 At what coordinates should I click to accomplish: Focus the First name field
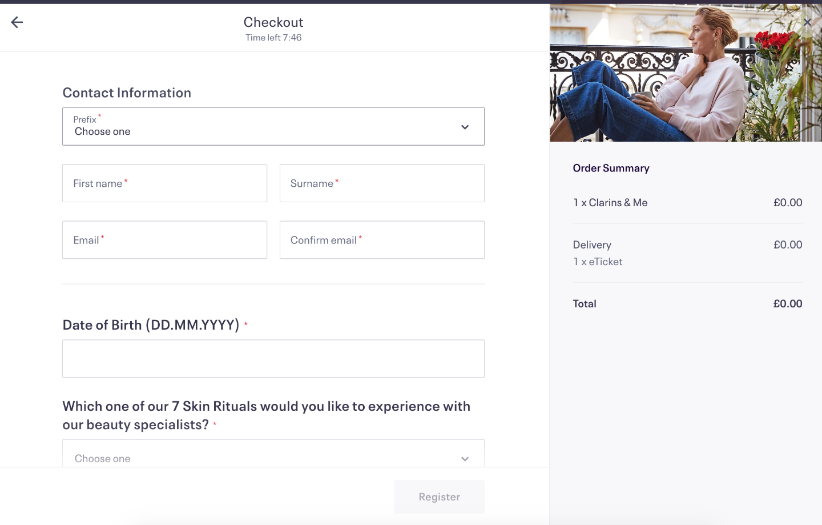[x=164, y=183]
